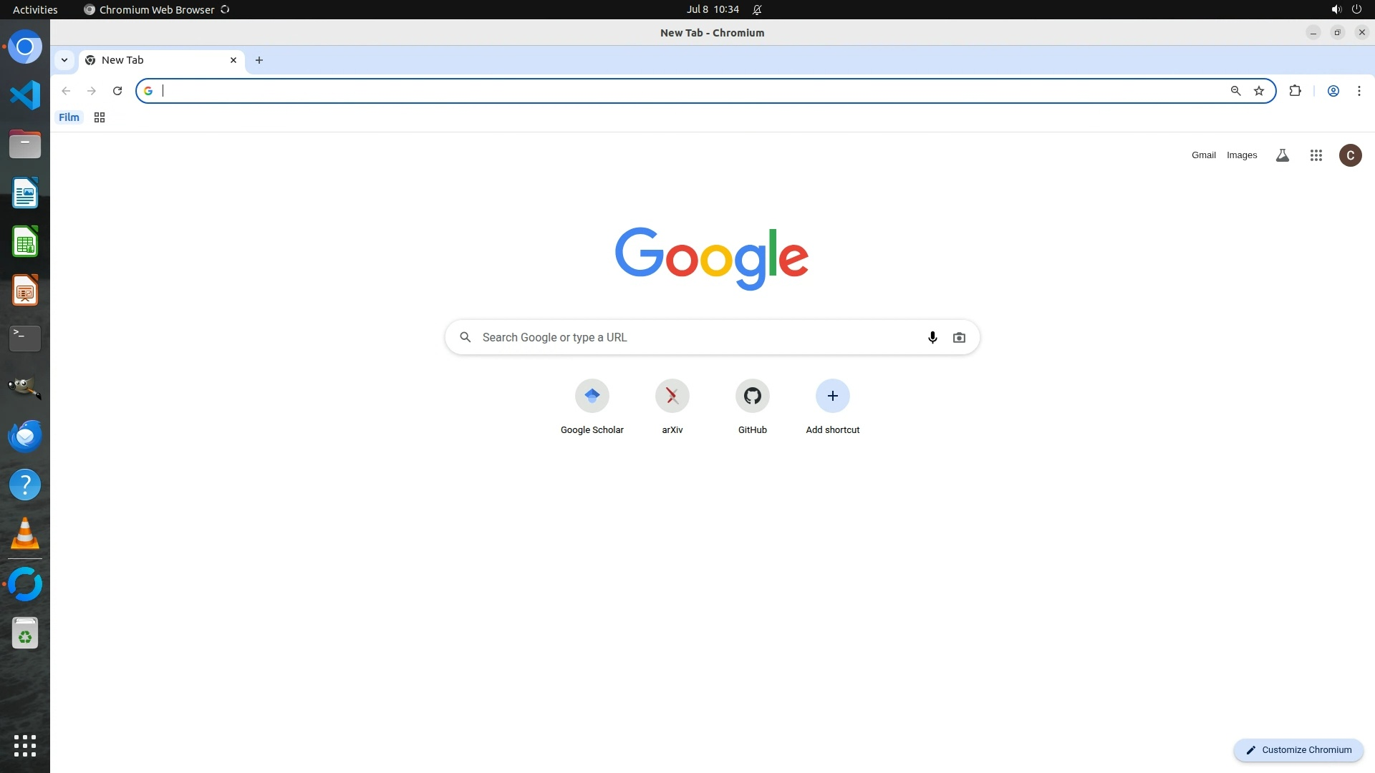Open Search Labs flask icon
This screenshot has height=773, width=1375.
click(1283, 155)
